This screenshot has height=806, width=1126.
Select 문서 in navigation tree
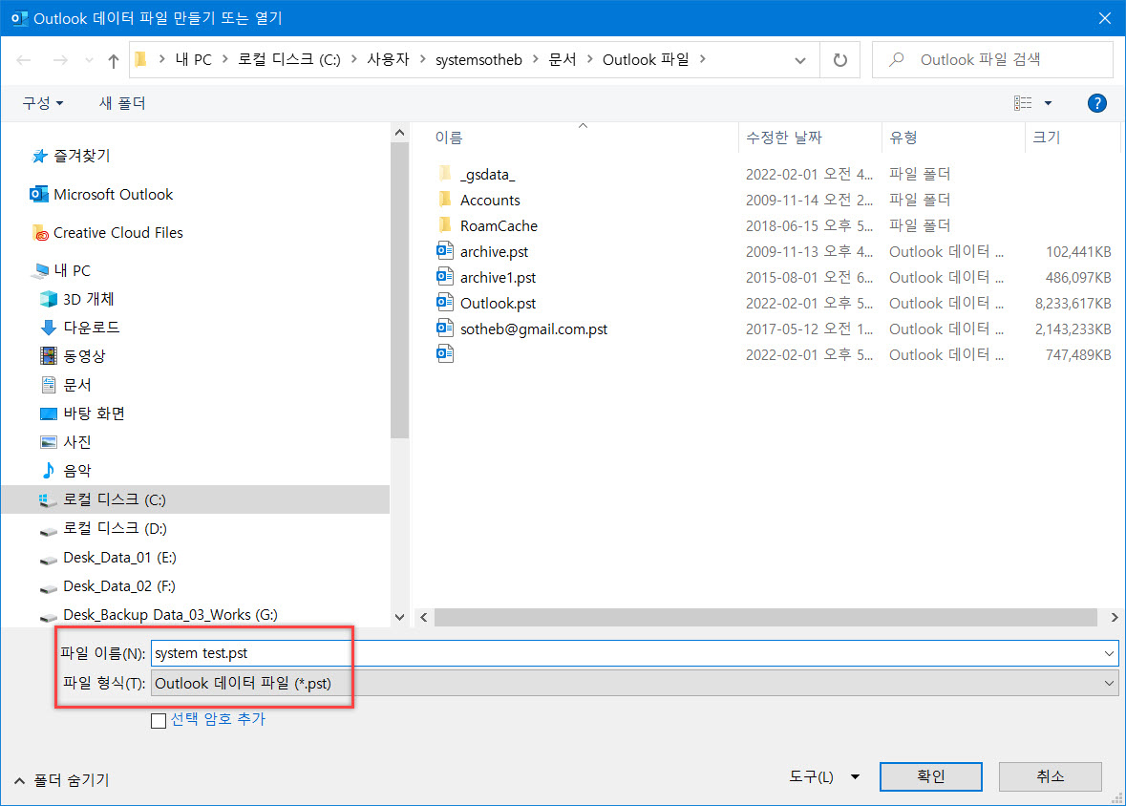click(77, 385)
